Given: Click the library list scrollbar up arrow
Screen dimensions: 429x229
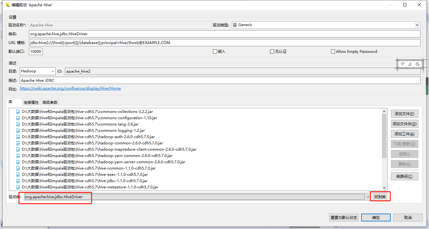Looking at the screenshot, I should click(384, 111).
